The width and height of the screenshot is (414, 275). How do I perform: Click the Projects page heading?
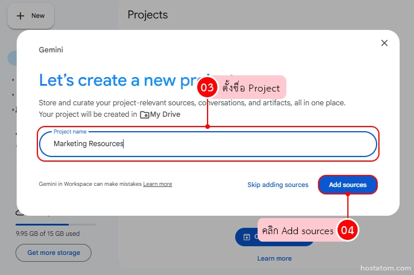(x=148, y=15)
